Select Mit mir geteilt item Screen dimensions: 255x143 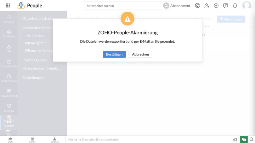pos(36,43)
